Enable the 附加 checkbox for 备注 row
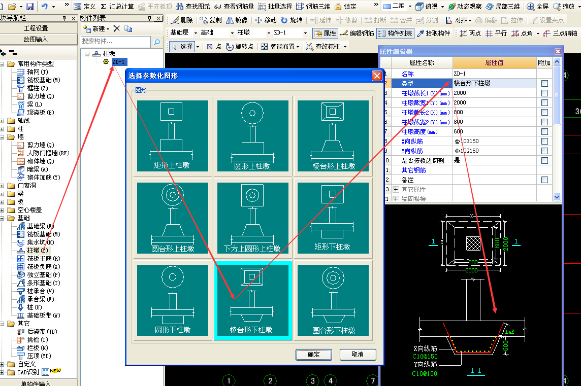 click(544, 180)
